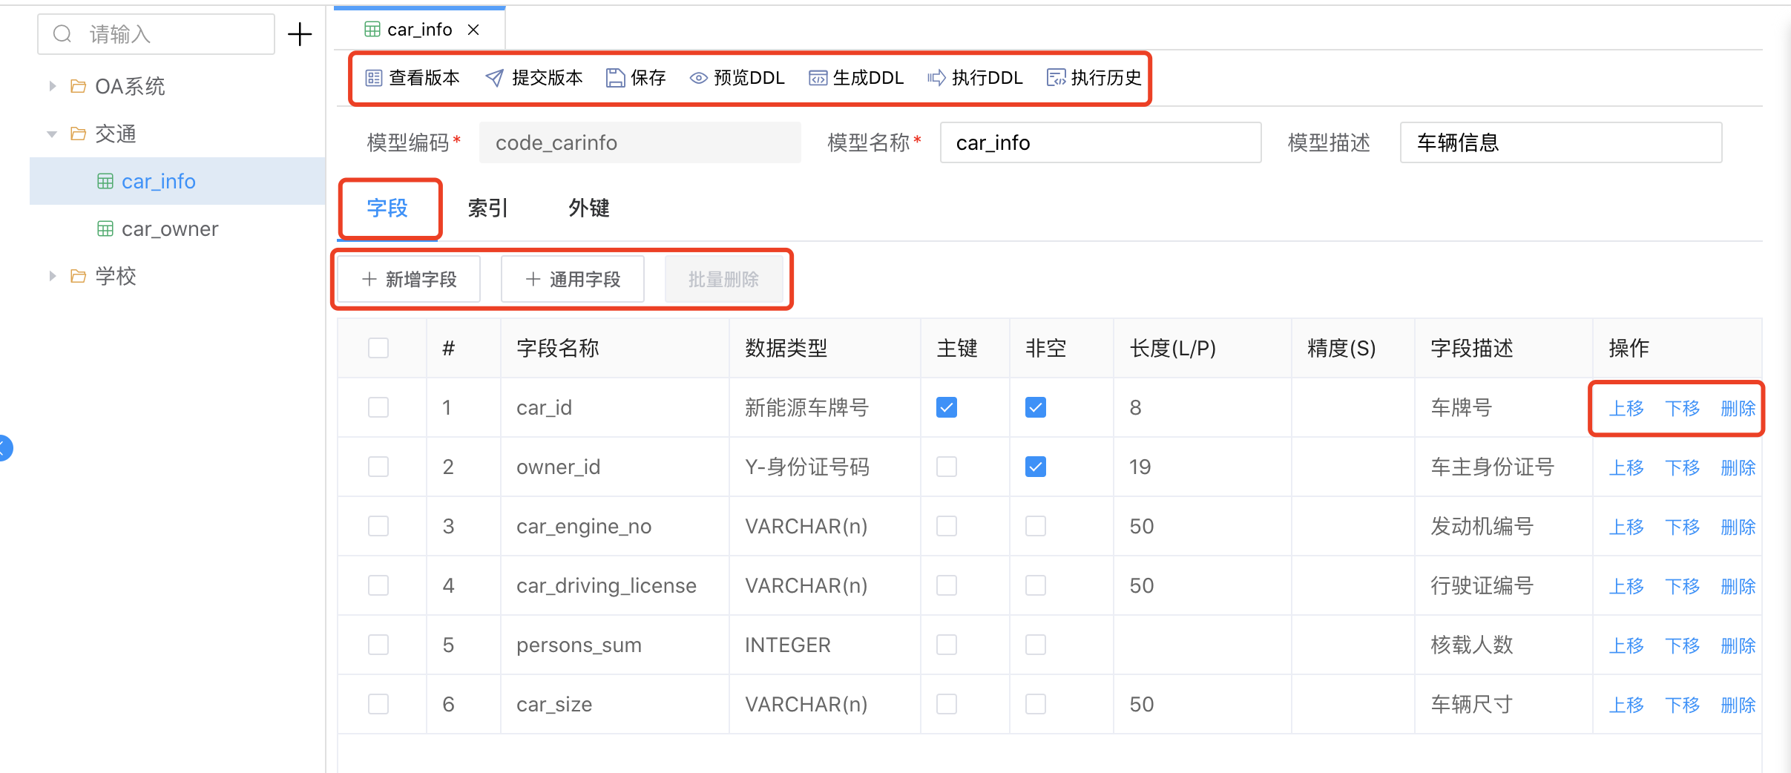Viewport: 1791px width, 773px height.
Task: Click 删除 link for car_size row
Action: point(1738,705)
